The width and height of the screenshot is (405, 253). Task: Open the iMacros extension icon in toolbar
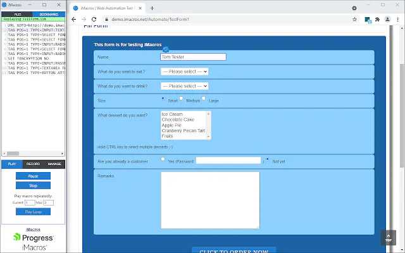[367, 20]
